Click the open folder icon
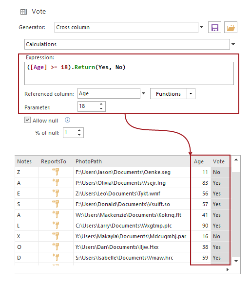 click(x=231, y=27)
